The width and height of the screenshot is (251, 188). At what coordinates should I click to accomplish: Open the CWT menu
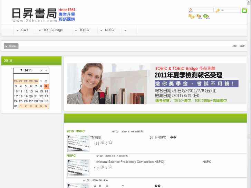[x=25, y=30]
